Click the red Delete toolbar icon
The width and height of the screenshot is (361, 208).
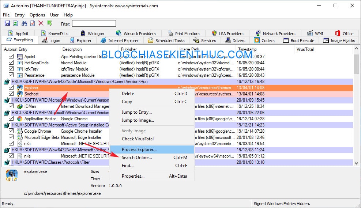[41, 23]
